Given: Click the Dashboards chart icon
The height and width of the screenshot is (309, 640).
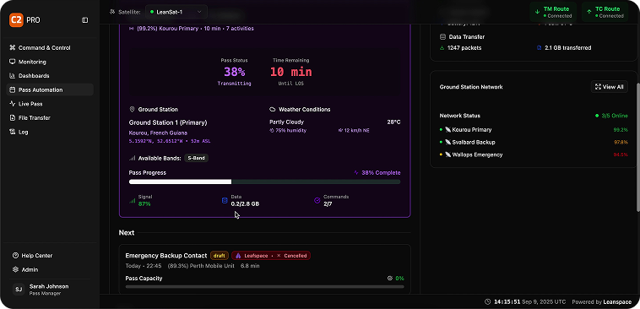Looking at the screenshot, I should point(13,76).
